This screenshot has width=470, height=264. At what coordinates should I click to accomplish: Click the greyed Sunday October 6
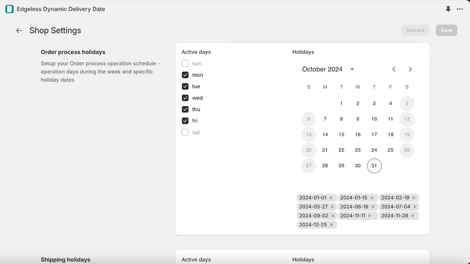pos(308,119)
